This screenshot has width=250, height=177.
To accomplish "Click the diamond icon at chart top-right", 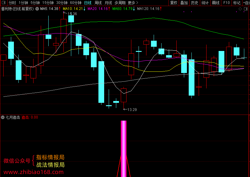I will (x=240, y=9).
